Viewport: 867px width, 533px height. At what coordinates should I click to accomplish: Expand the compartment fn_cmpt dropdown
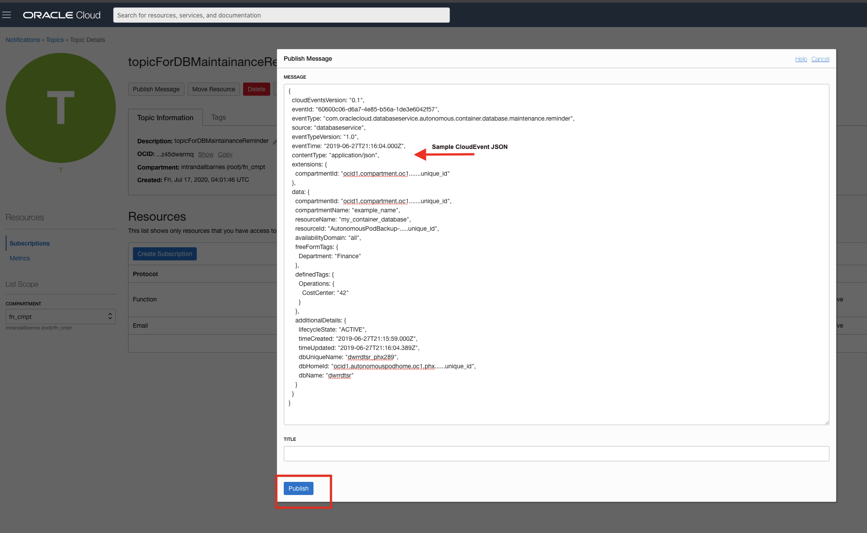(61, 317)
